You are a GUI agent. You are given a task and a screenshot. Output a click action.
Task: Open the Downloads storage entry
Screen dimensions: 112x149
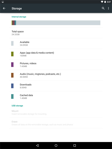[x=56, y=86]
